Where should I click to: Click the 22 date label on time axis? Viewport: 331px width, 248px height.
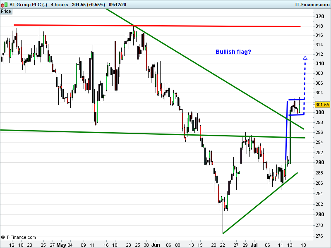click(223, 245)
